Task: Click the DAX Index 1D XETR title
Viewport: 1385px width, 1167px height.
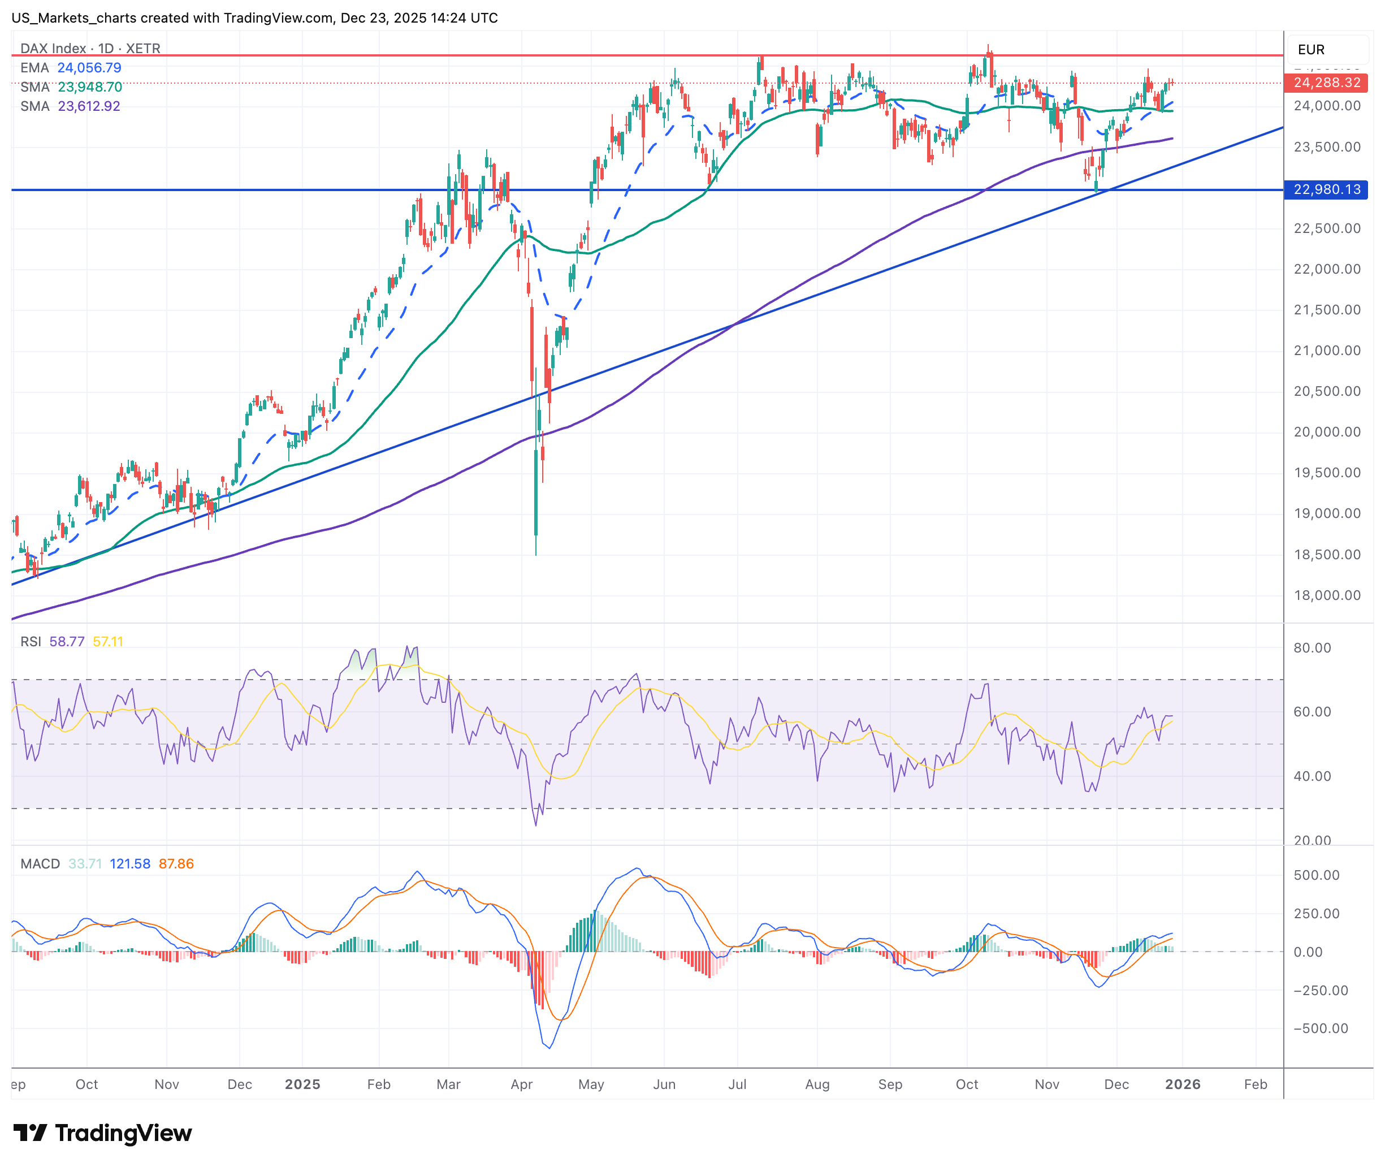Action: (90, 48)
